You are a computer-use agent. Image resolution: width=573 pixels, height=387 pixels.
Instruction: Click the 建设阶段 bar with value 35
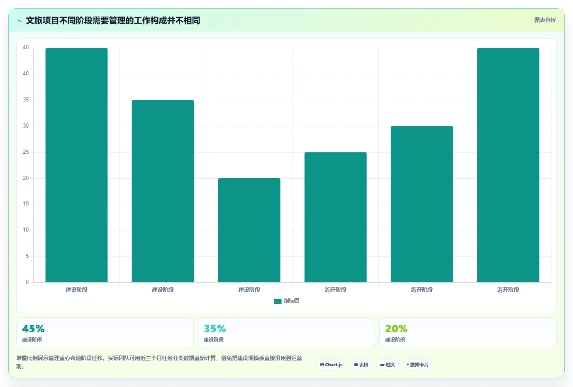click(163, 191)
